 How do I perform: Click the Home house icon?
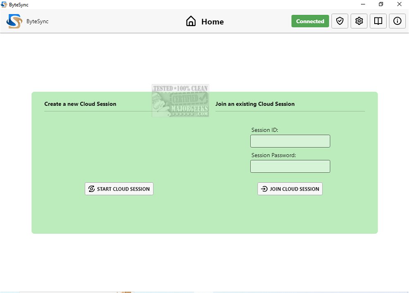[191, 22]
